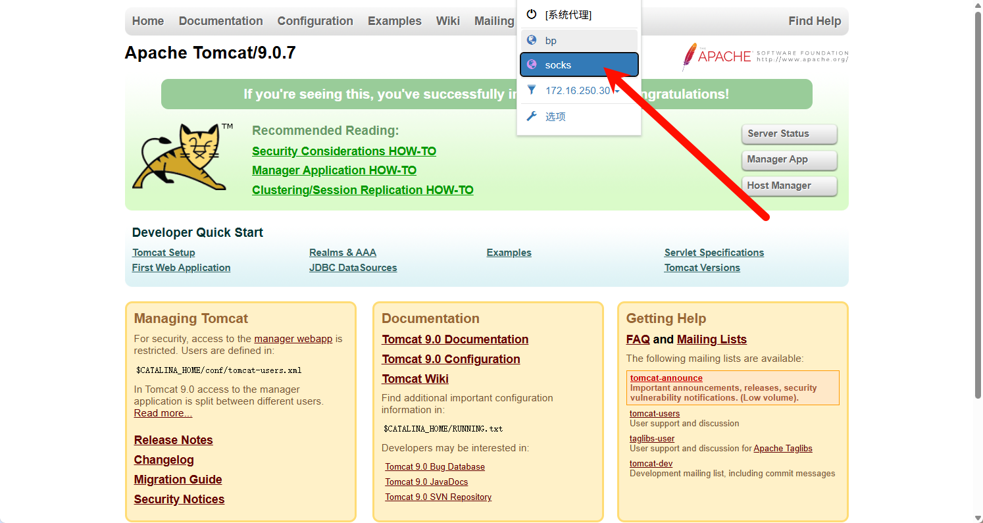Image resolution: width=983 pixels, height=523 pixels.
Task: Select the bp proxy profile
Action: click(x=579, y=40)
